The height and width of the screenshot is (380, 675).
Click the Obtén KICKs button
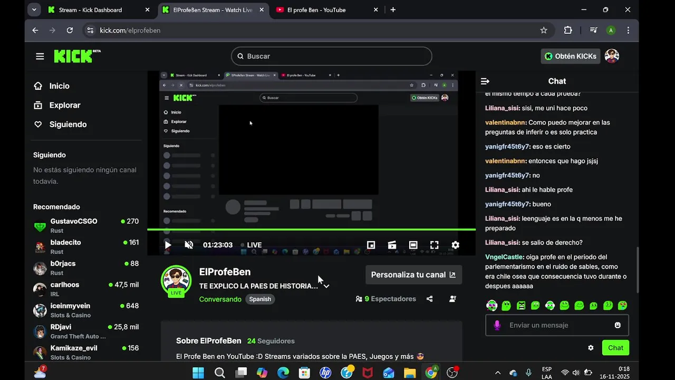pos(570,56)
